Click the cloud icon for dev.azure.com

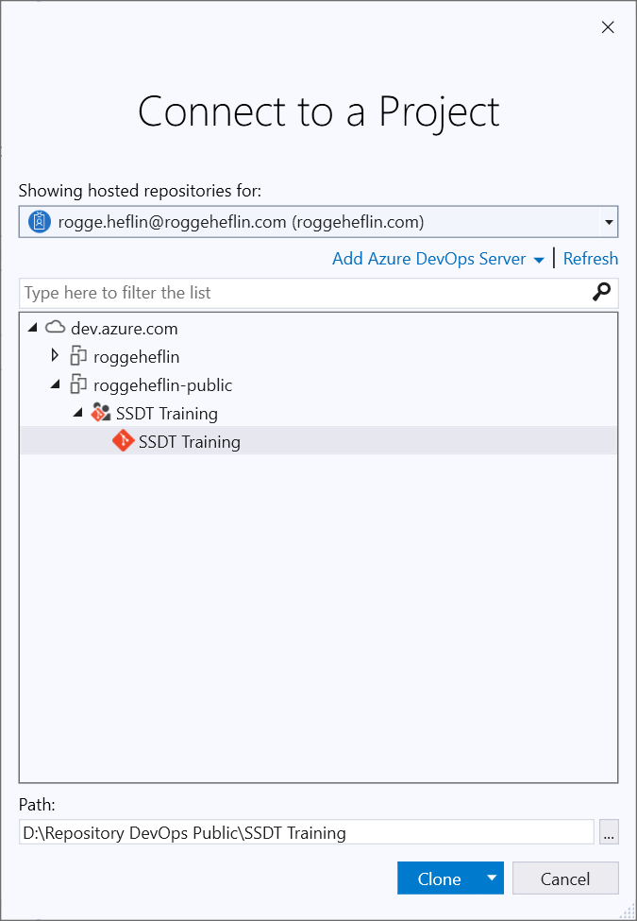[x=53, y=328]
